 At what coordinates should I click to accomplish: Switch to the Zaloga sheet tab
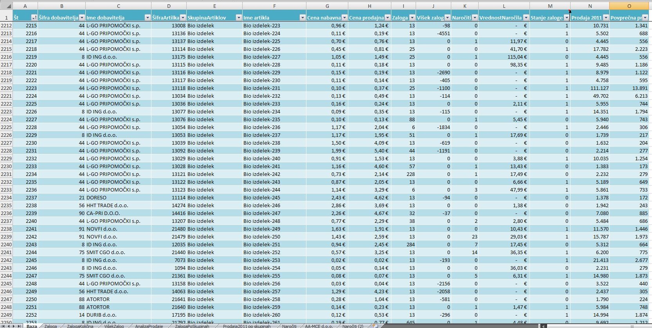coord(50,326)
